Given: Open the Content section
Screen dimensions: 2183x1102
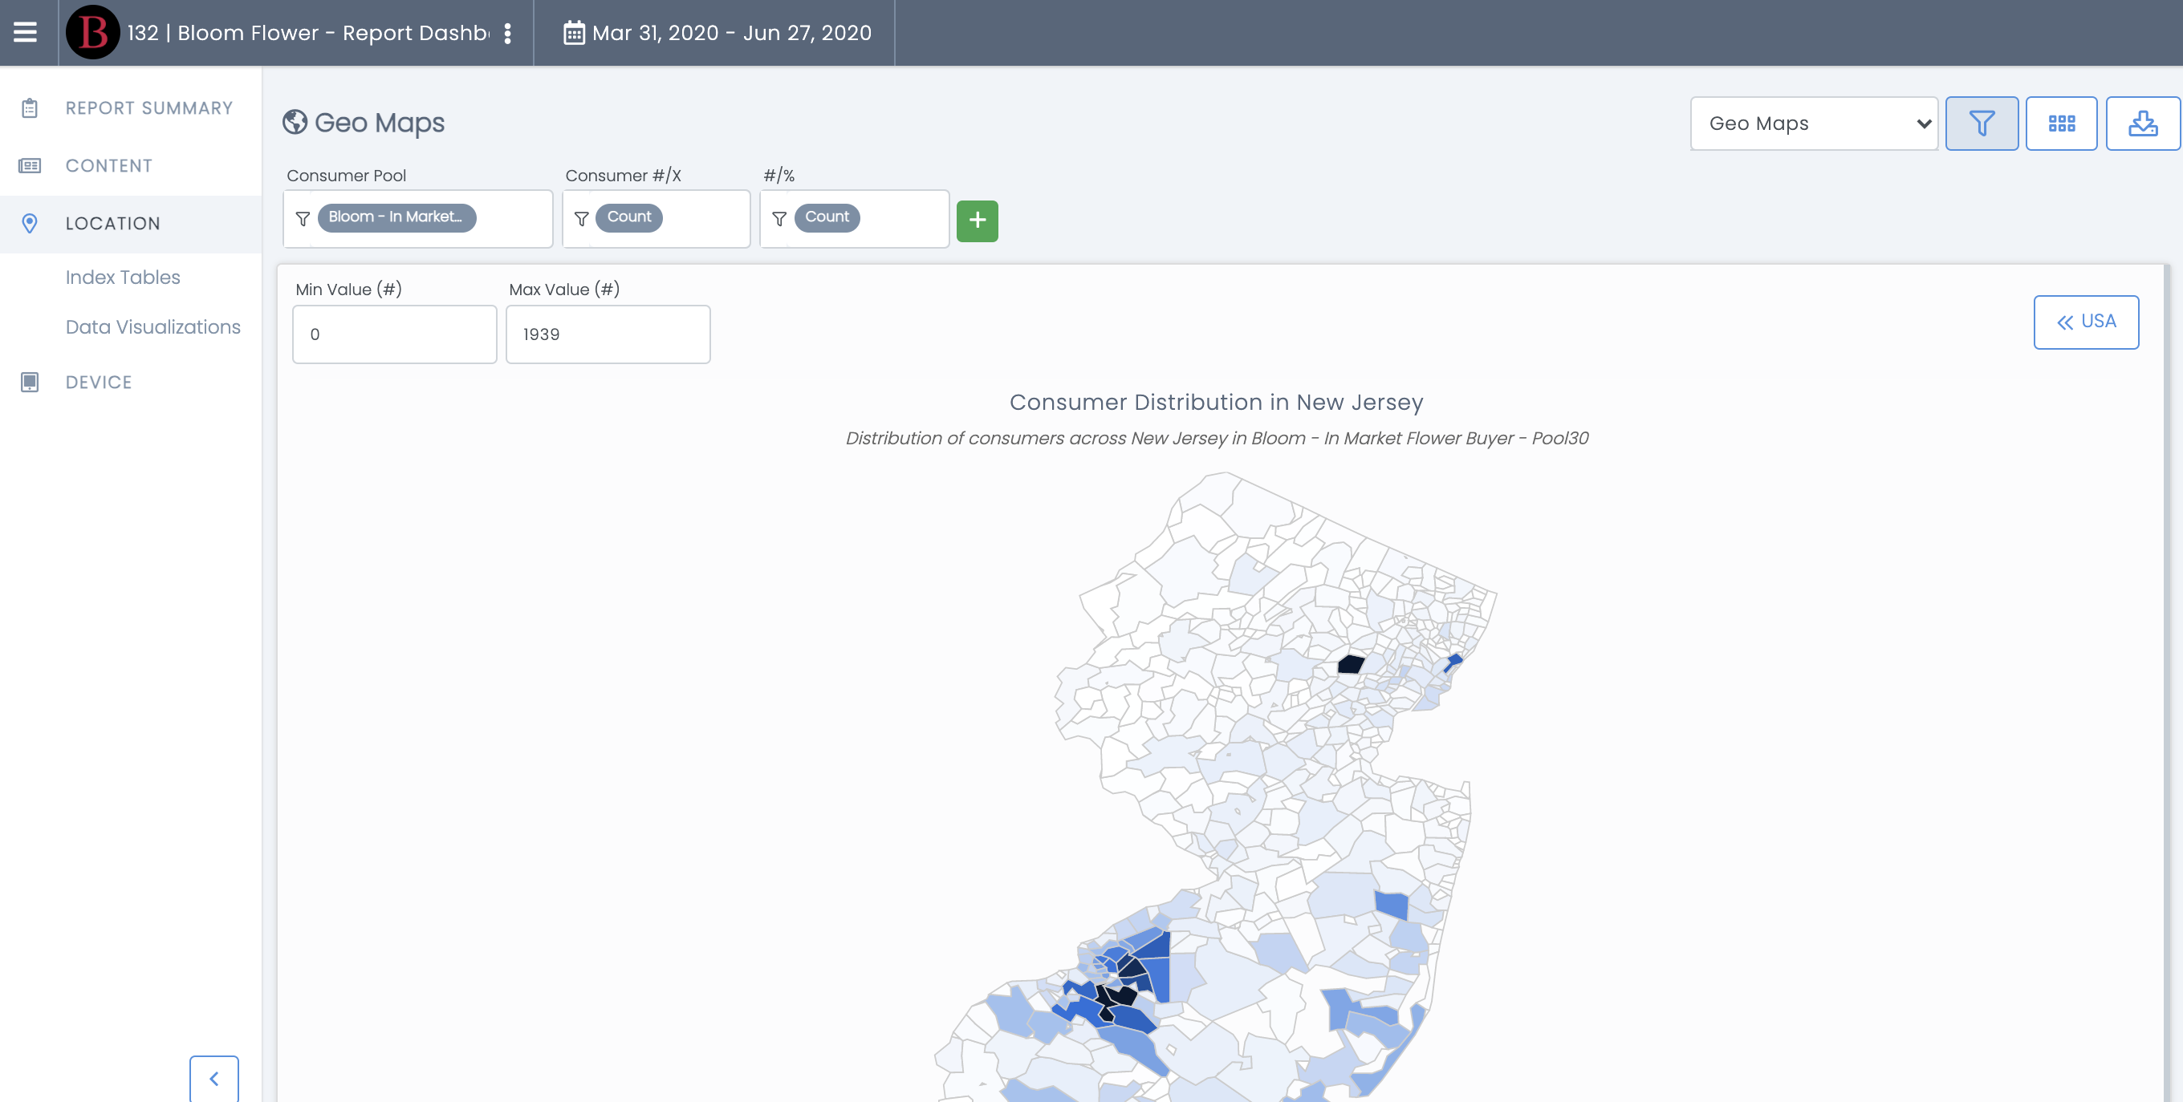Looking at the screenshot, I should click(x=108, y=166).
